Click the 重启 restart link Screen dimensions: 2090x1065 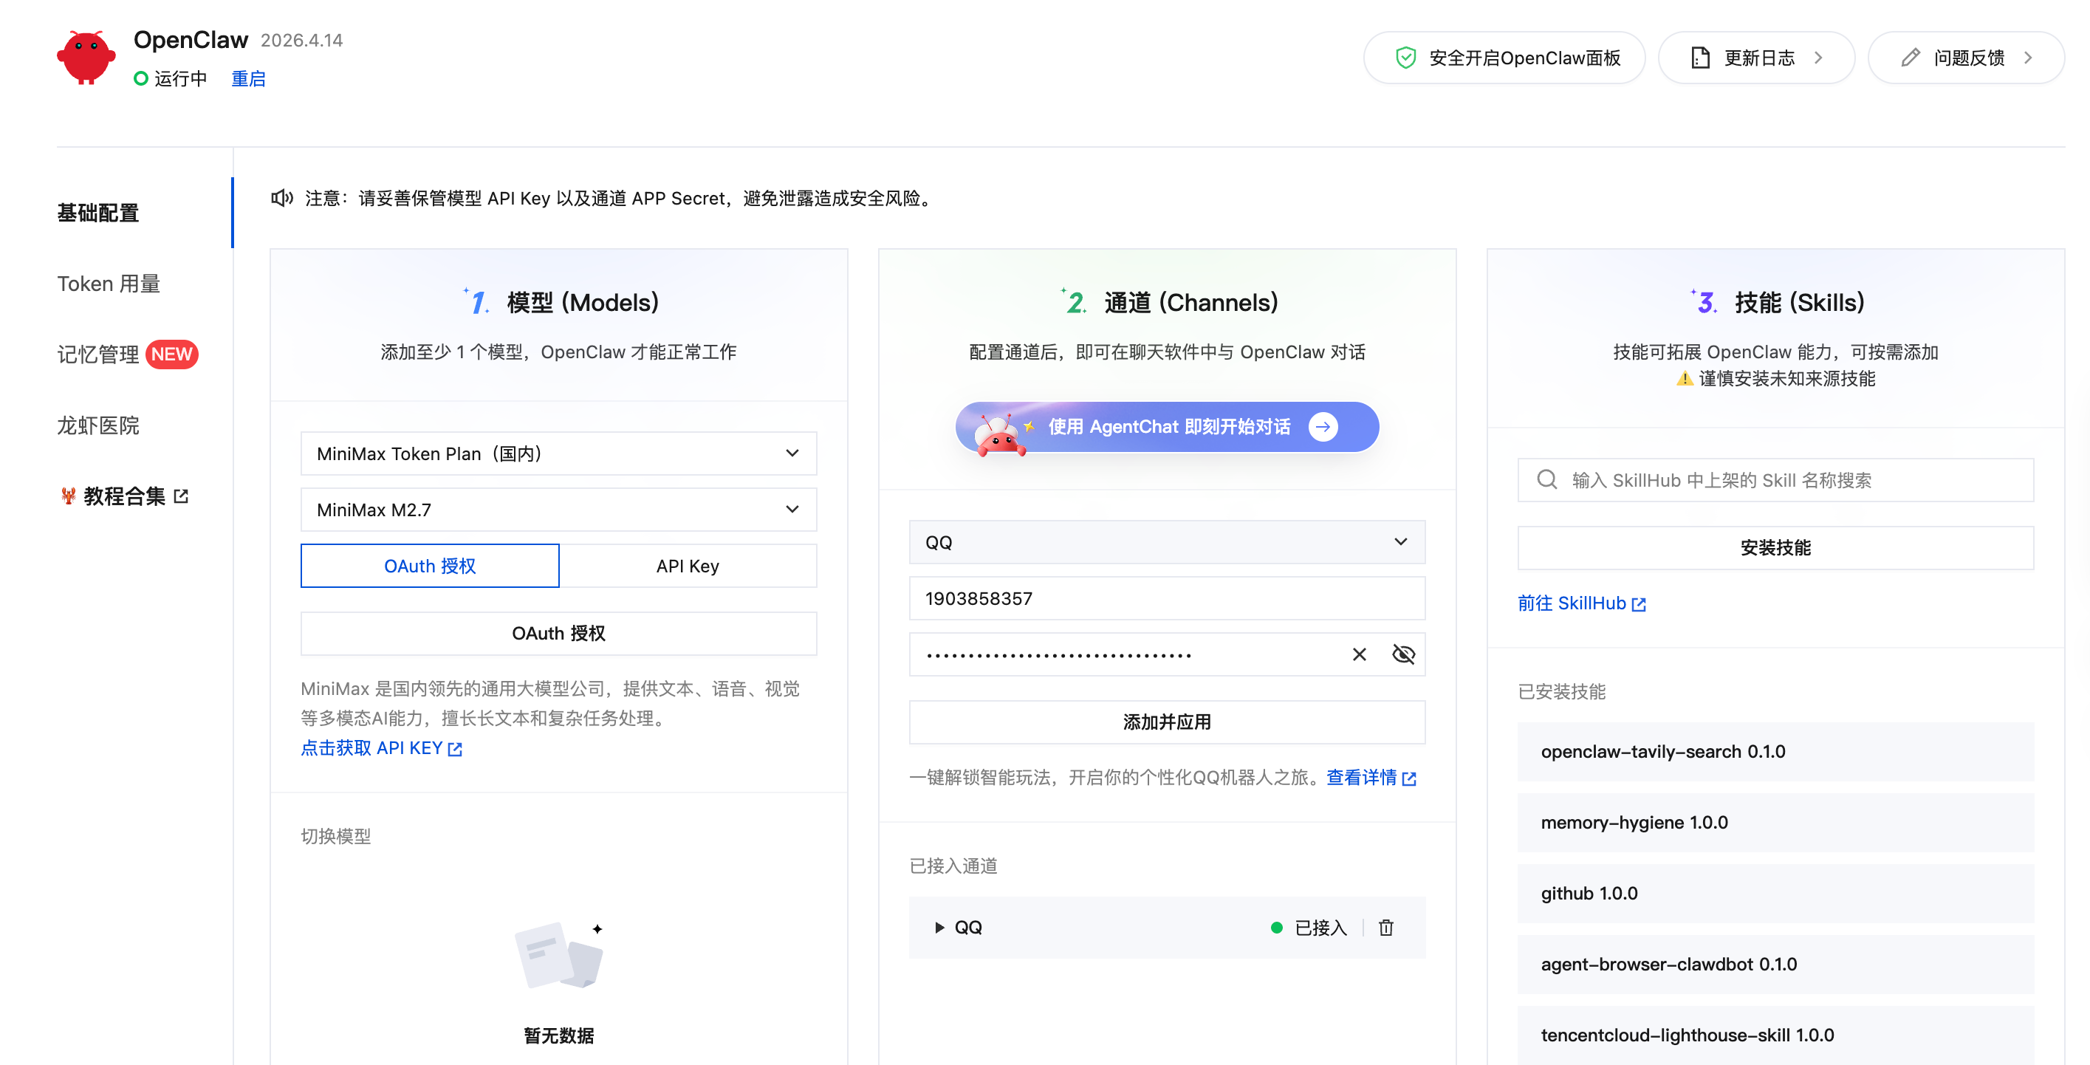[x=248, y=79]
